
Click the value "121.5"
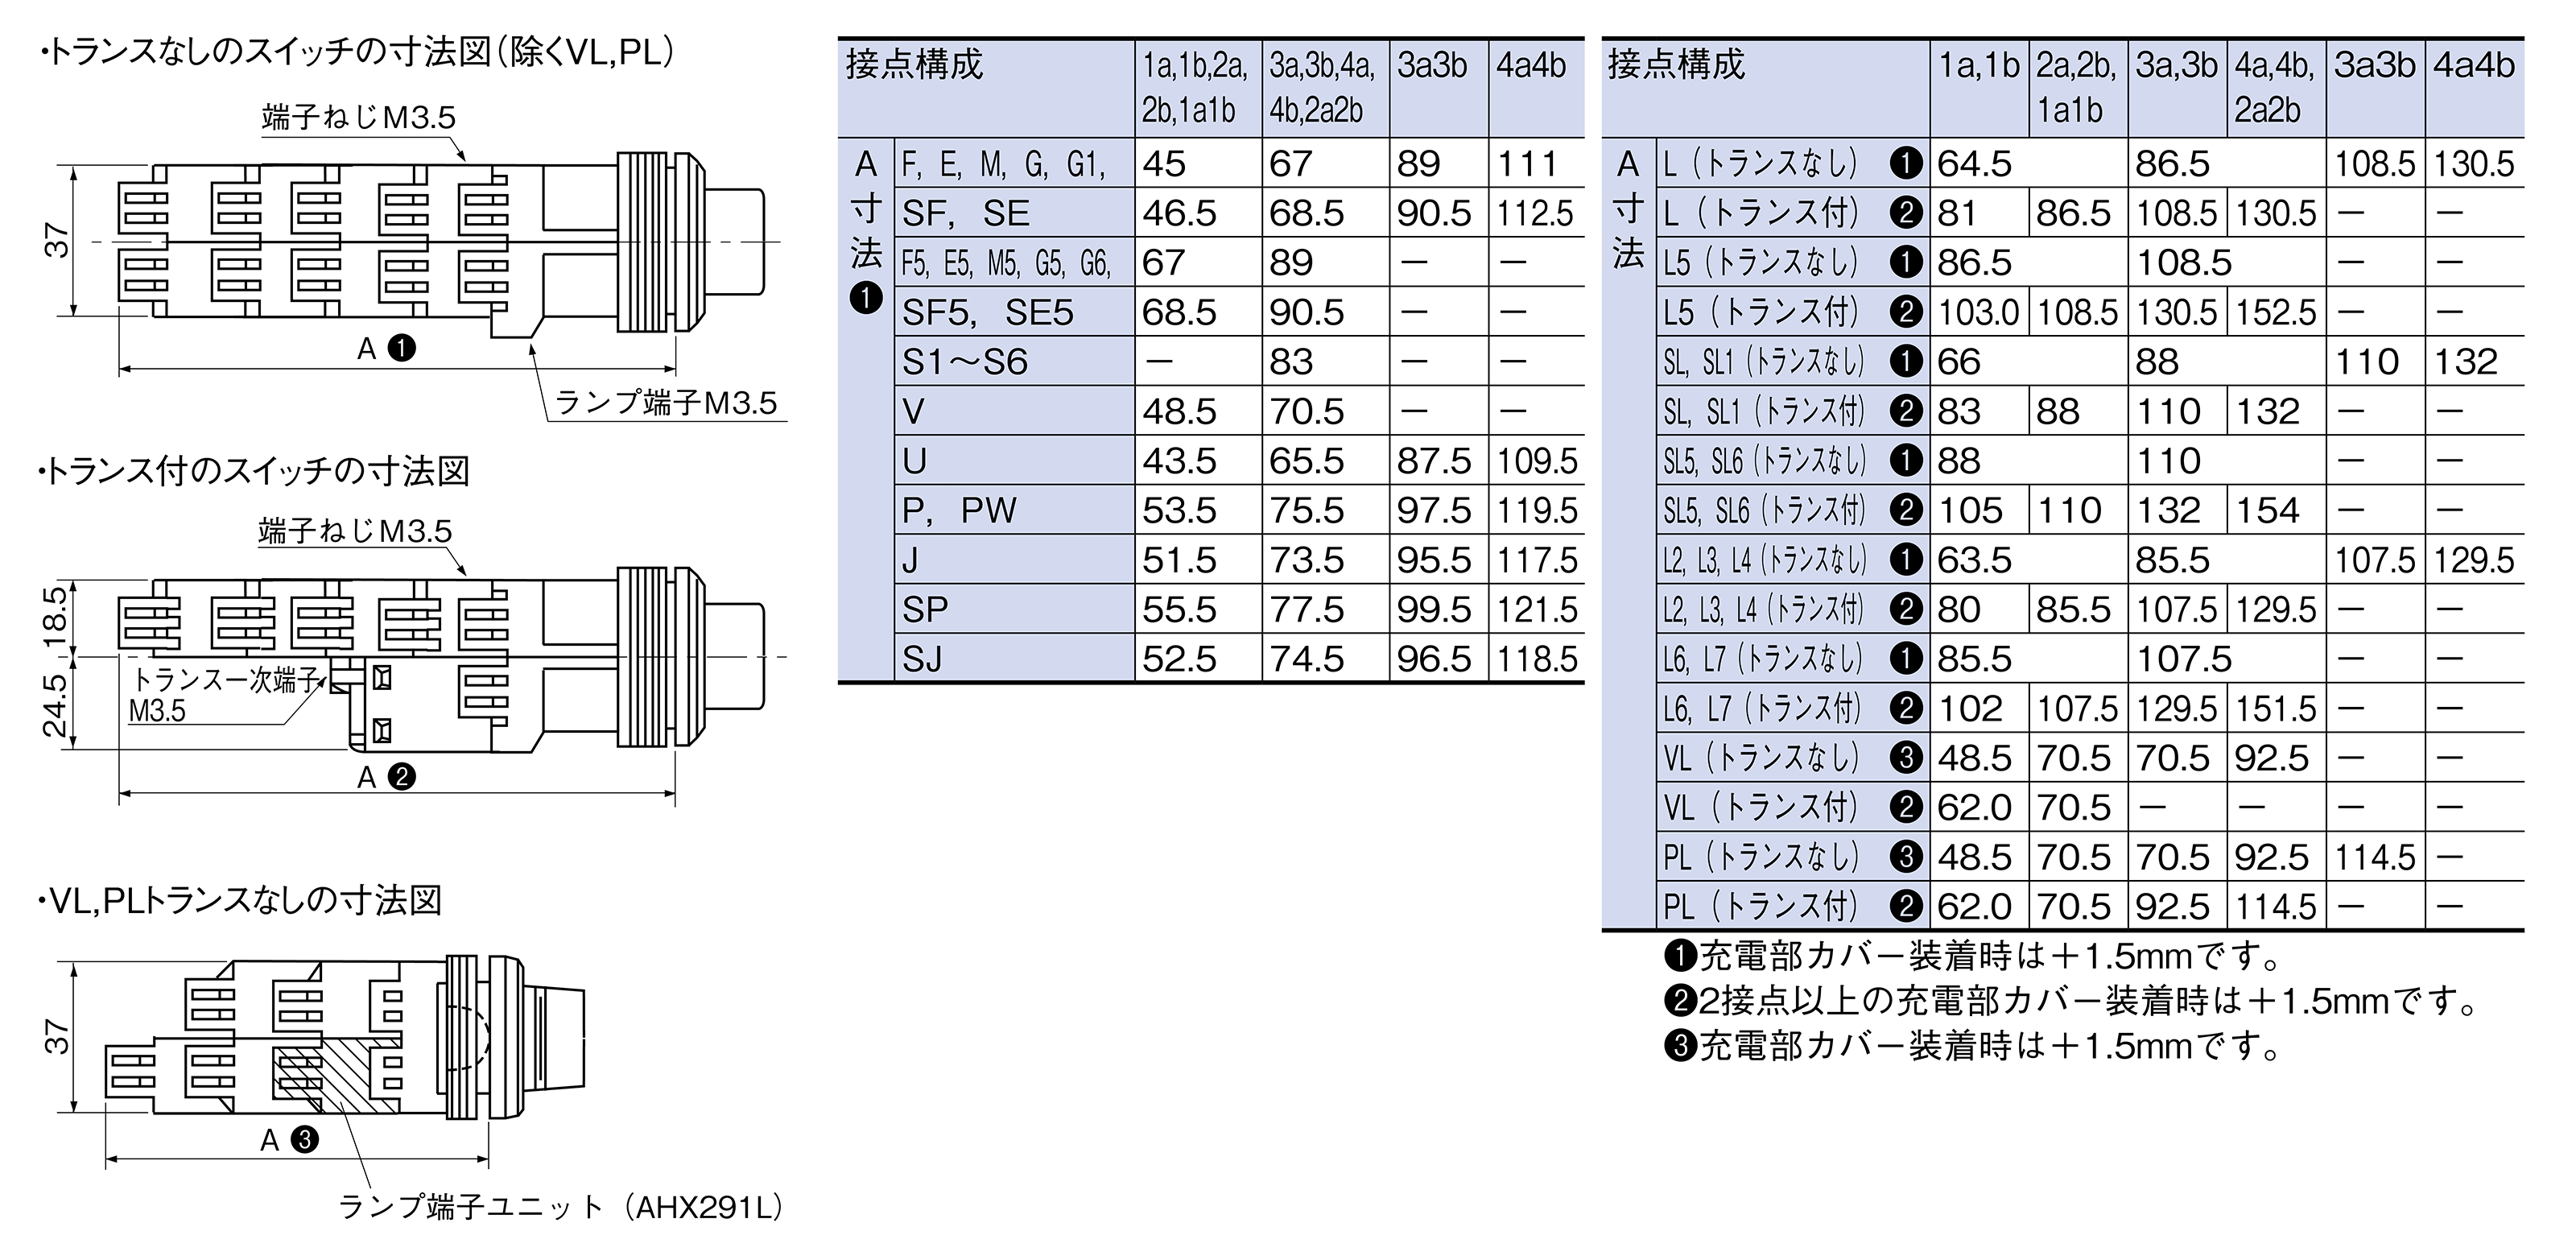pyautogui.click(x=1537, y=609)
